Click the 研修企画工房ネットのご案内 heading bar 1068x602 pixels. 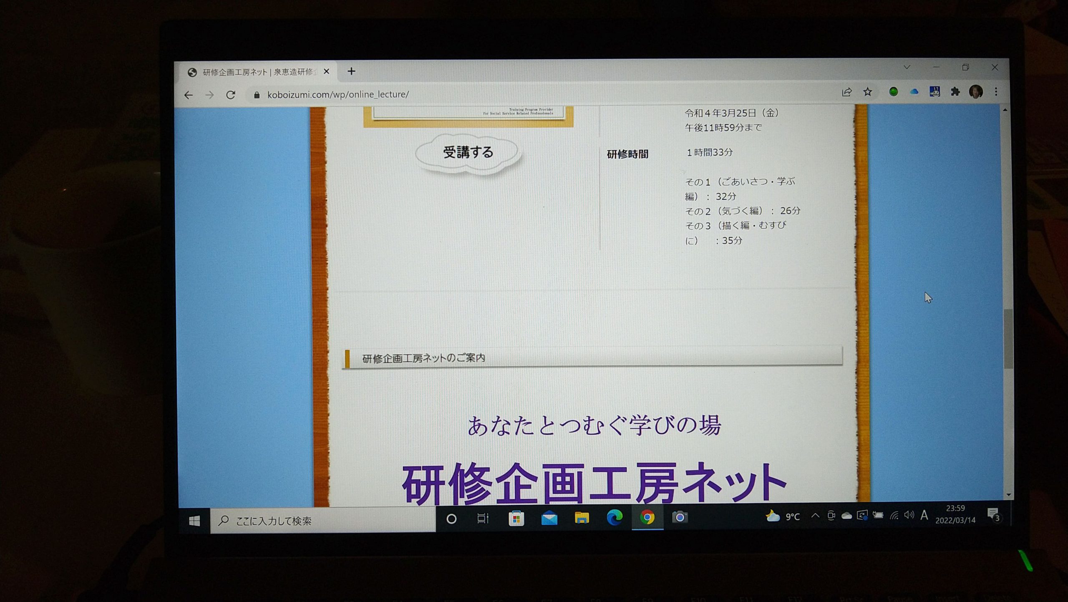pos(592,358)
